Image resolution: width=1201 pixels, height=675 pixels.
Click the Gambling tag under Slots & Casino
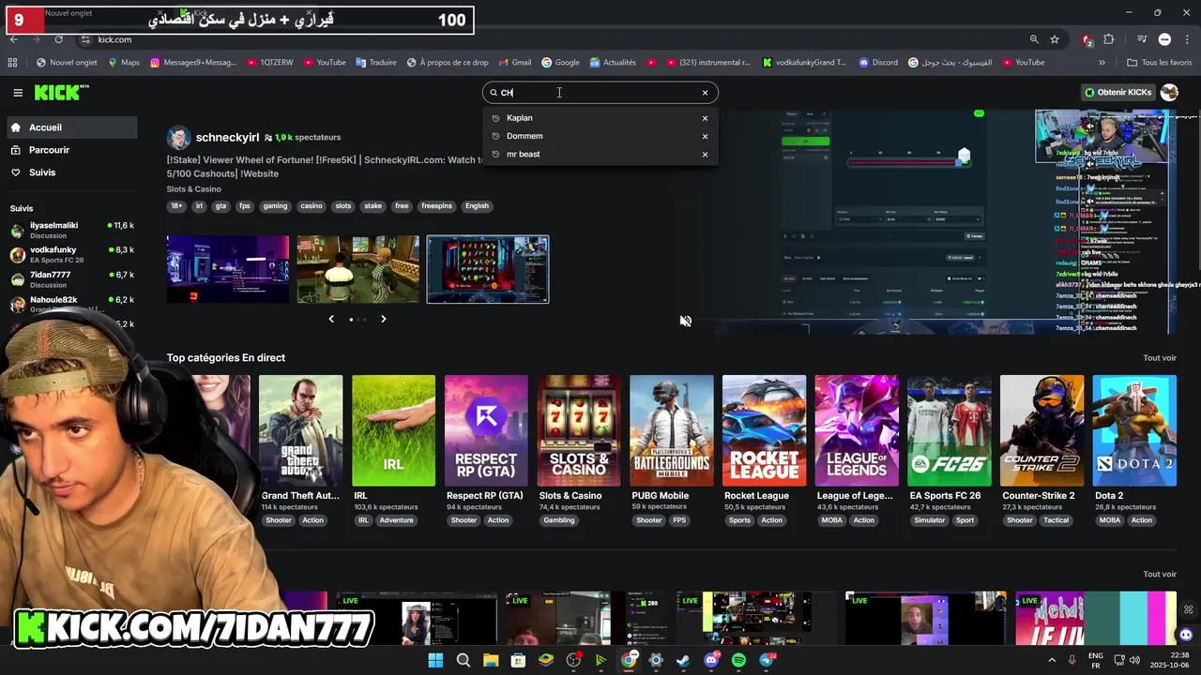click(559, 520)
